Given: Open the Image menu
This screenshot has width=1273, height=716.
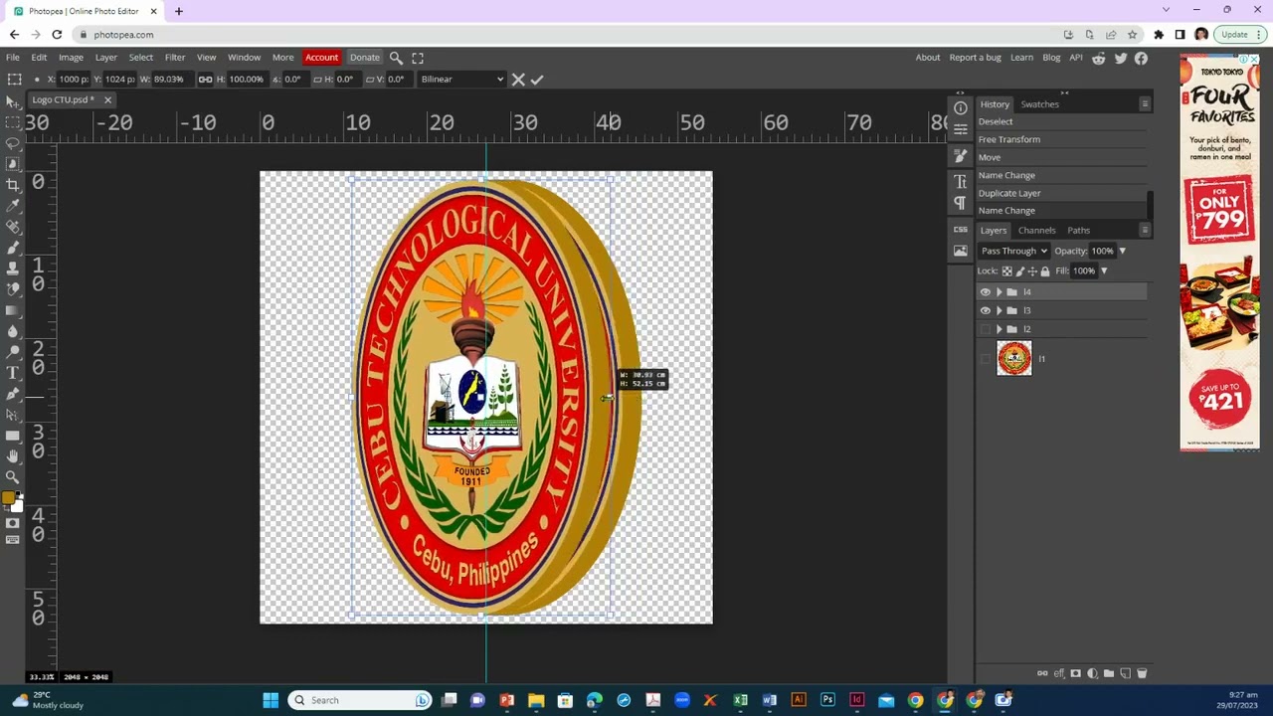Looking at the screenshot, I should [x=71, y=58].
